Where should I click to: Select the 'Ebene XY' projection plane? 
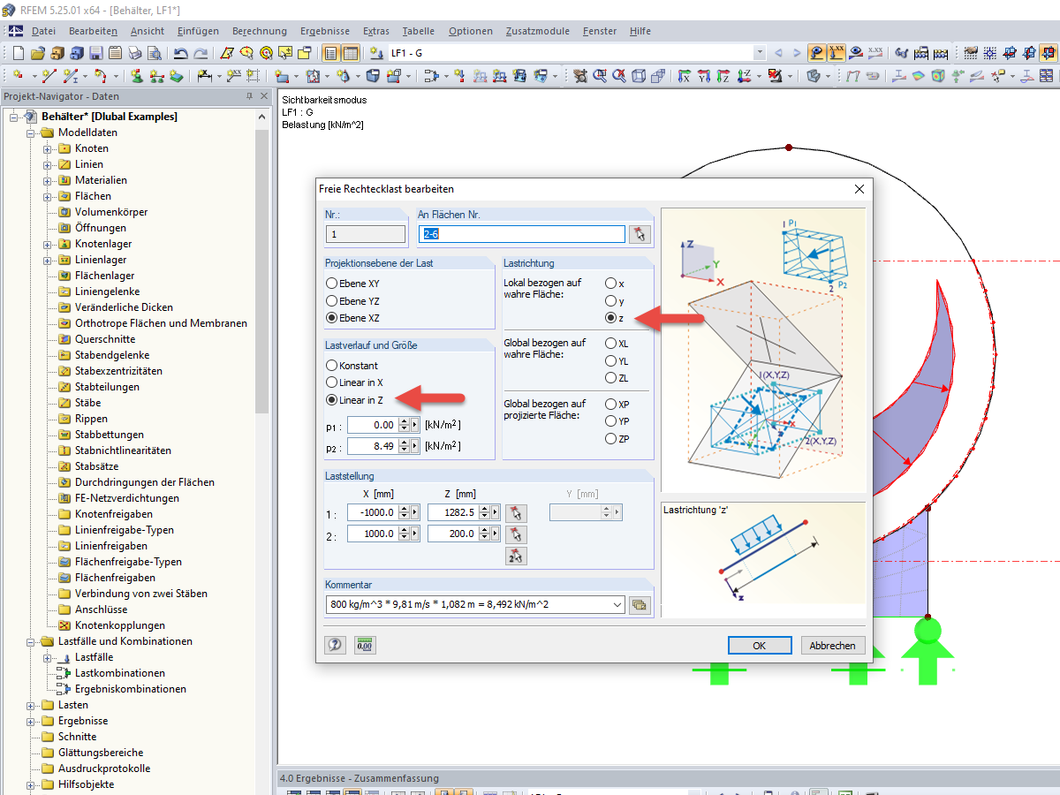coord(332,284)
